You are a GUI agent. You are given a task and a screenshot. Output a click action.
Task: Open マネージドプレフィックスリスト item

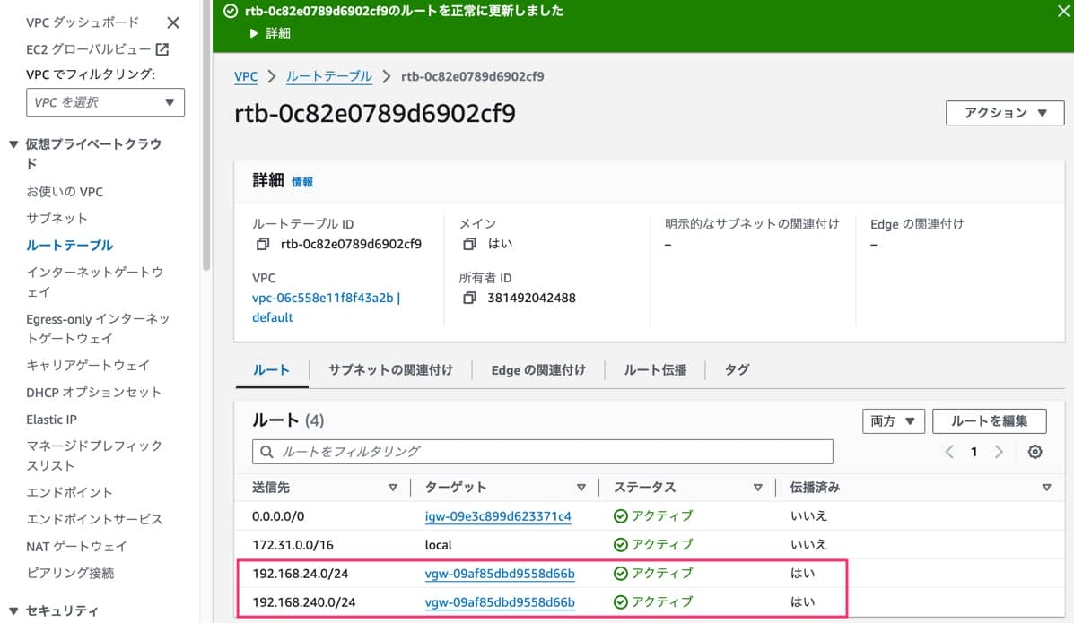click(x=94, y=456)
